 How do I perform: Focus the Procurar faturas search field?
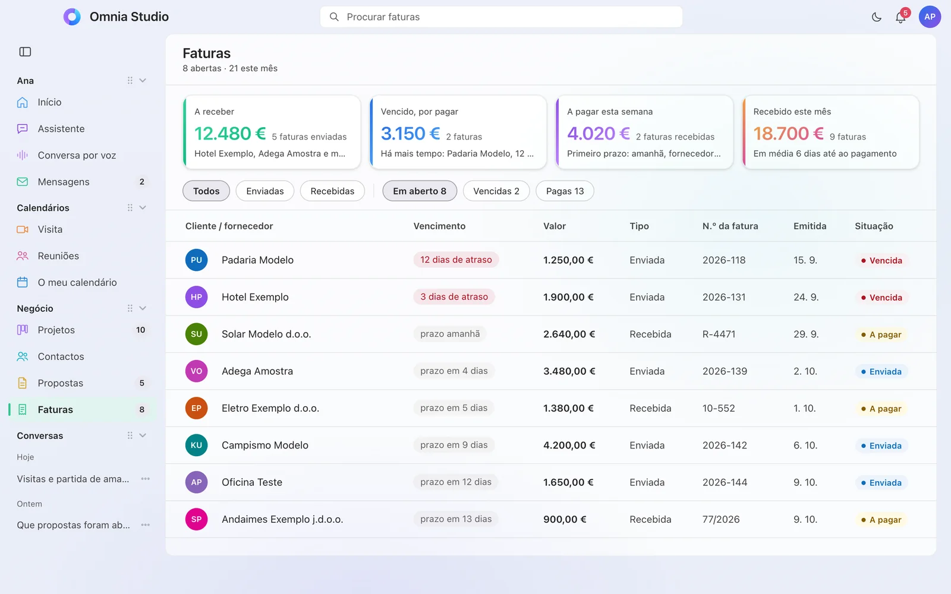(501, 17)
